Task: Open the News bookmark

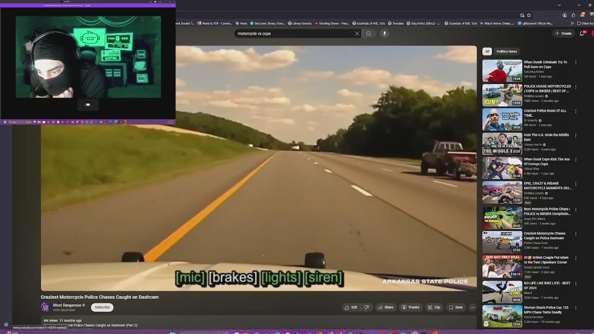Action: coord(241,23)
